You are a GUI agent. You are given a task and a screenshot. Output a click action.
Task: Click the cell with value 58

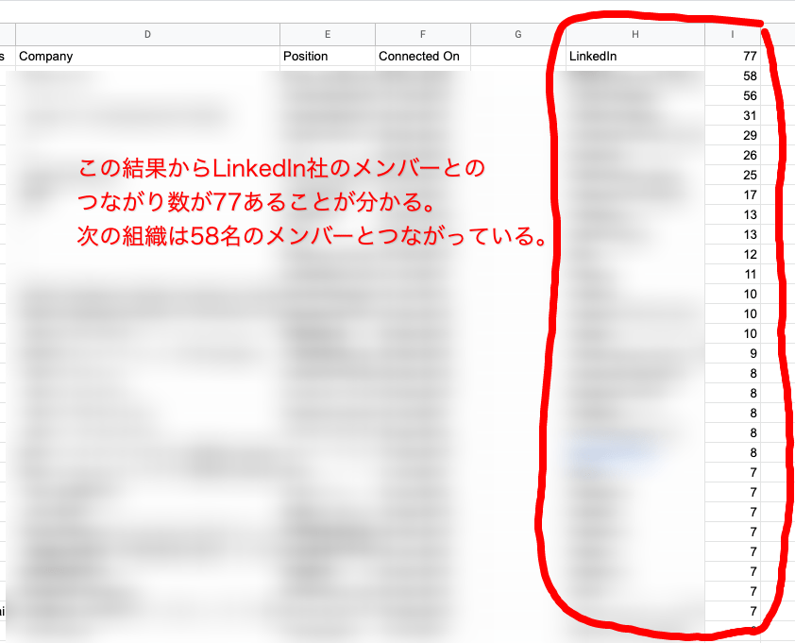[x=733, y=76]
